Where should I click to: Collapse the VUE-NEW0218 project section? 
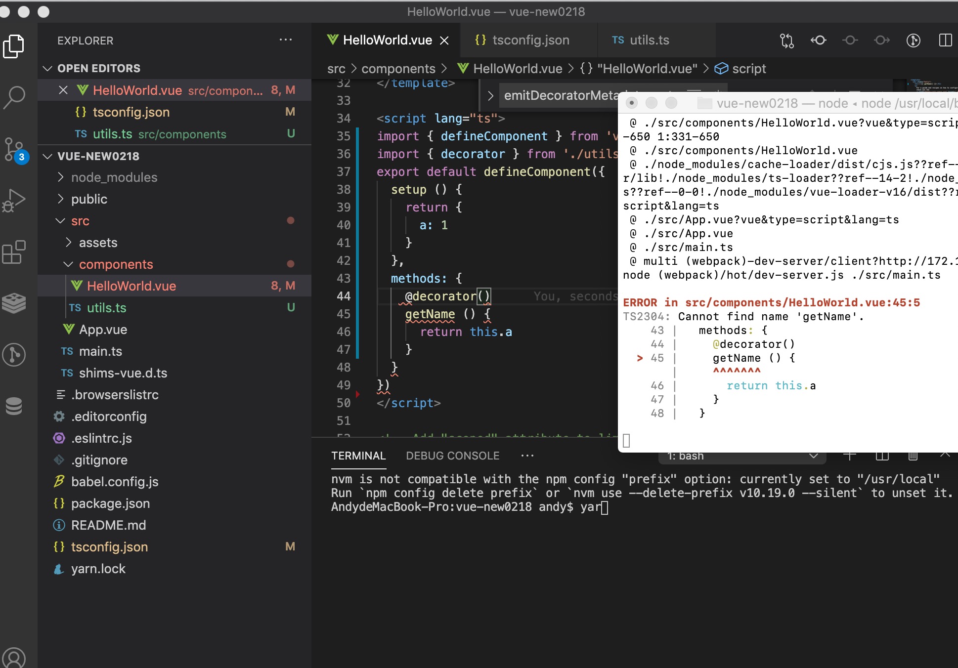coord(174,156)
